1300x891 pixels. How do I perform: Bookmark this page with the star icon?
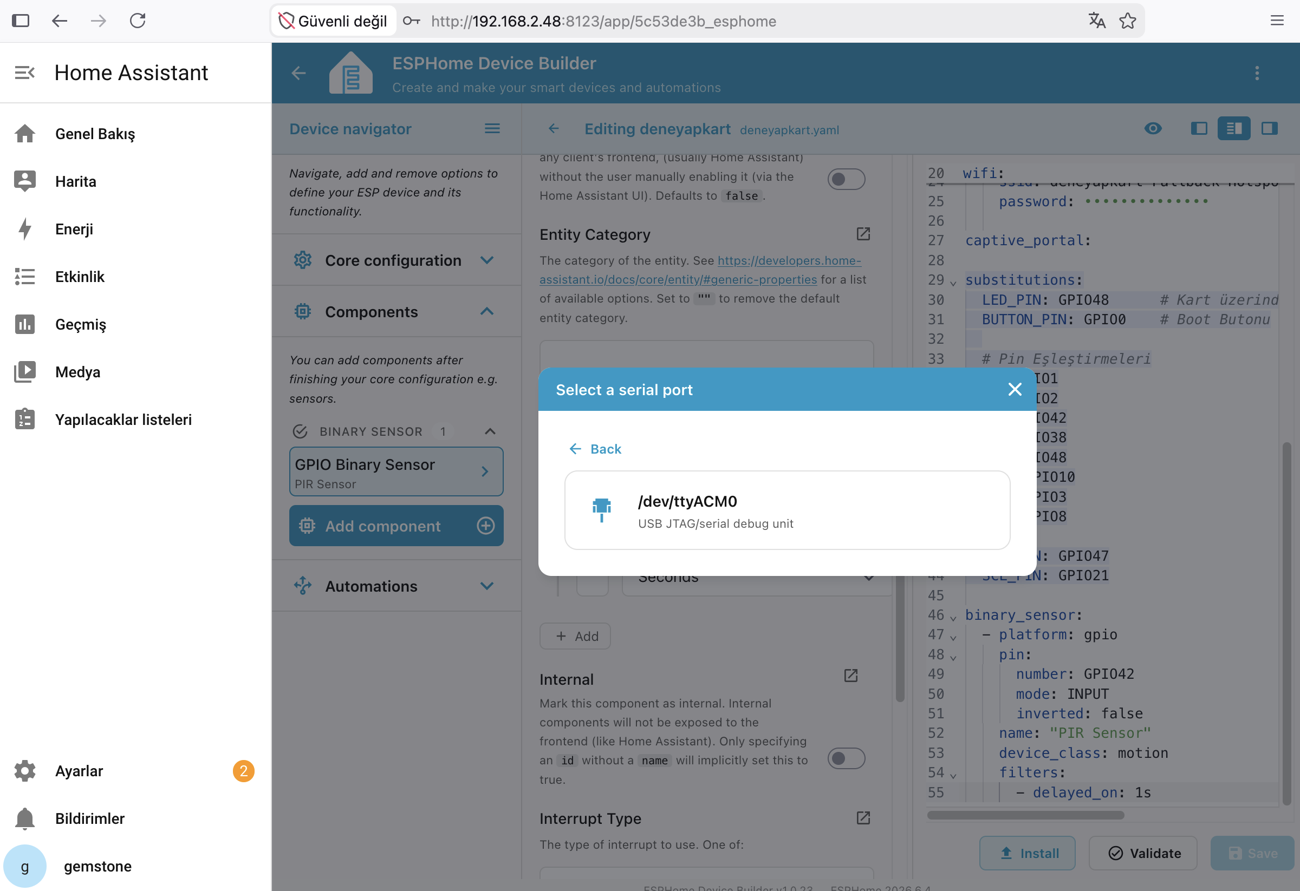pos(1127,21)
